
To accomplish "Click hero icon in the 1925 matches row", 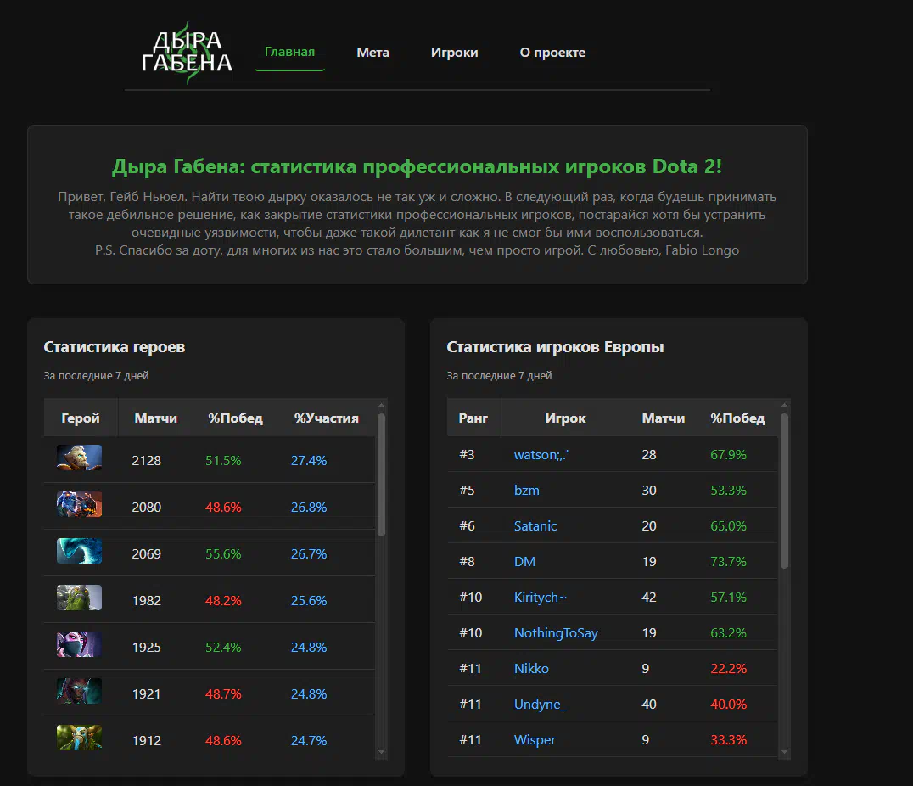I will [79, 644].
